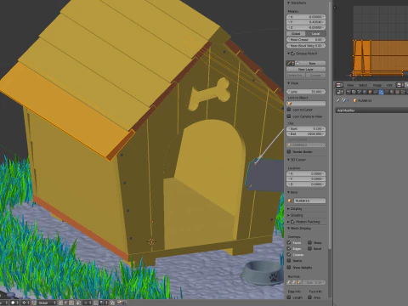
Task: Click the cube icon in Lock to Object field
Action: click(x=289, y=104)
